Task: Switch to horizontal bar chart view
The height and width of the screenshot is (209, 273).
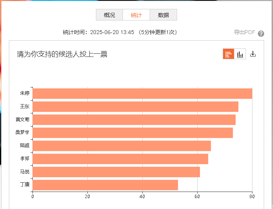Action: (229, 54)
